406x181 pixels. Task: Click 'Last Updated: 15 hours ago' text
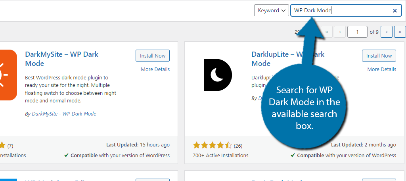(138, 145)
